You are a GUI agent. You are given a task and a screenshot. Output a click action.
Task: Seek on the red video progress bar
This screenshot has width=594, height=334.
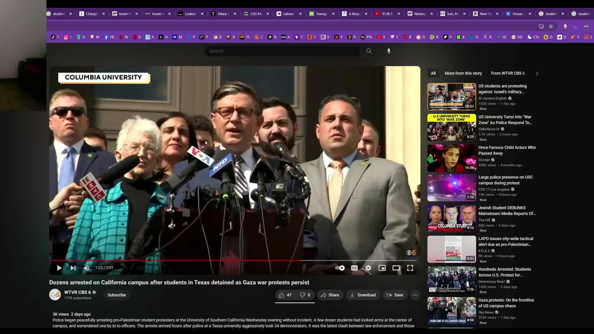coord(235,260)
